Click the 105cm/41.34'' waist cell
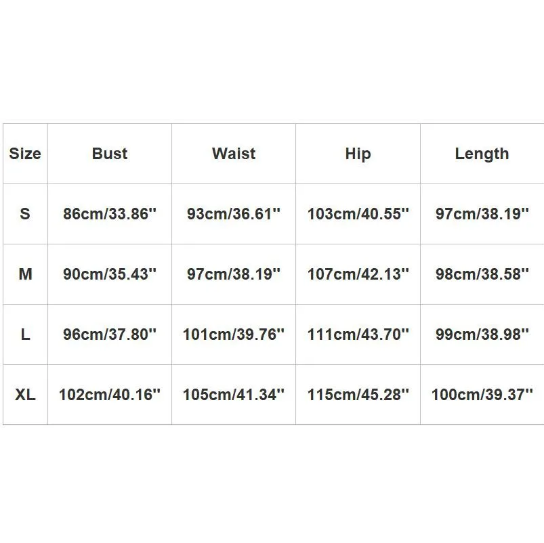This screenshot has height=543, width=544. click(234, 395)
